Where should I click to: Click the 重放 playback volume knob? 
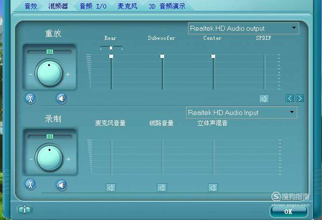tap(50, 73)
